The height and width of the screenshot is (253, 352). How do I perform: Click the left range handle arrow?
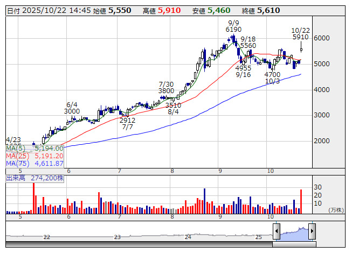[277, 231]
